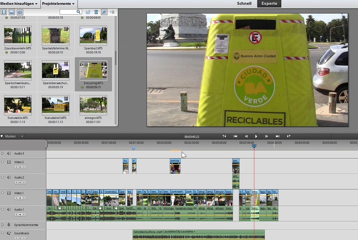The image size is (358, 240).
Task: Go to next keyframe on Video 2 track
Action: coord(24,167)
